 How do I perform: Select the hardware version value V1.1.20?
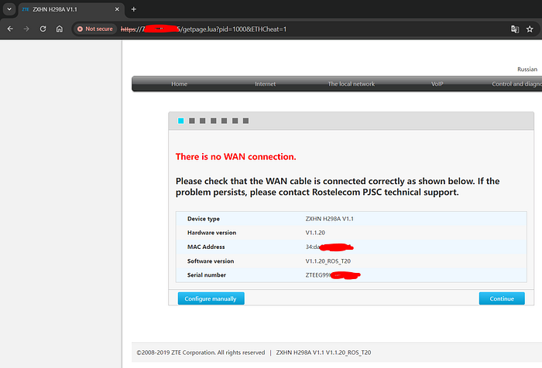[x=315, y=233]
